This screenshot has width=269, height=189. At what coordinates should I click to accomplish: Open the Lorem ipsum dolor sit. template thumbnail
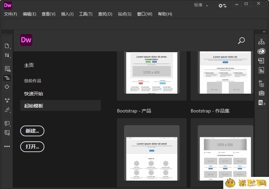[x=225, y=73]
